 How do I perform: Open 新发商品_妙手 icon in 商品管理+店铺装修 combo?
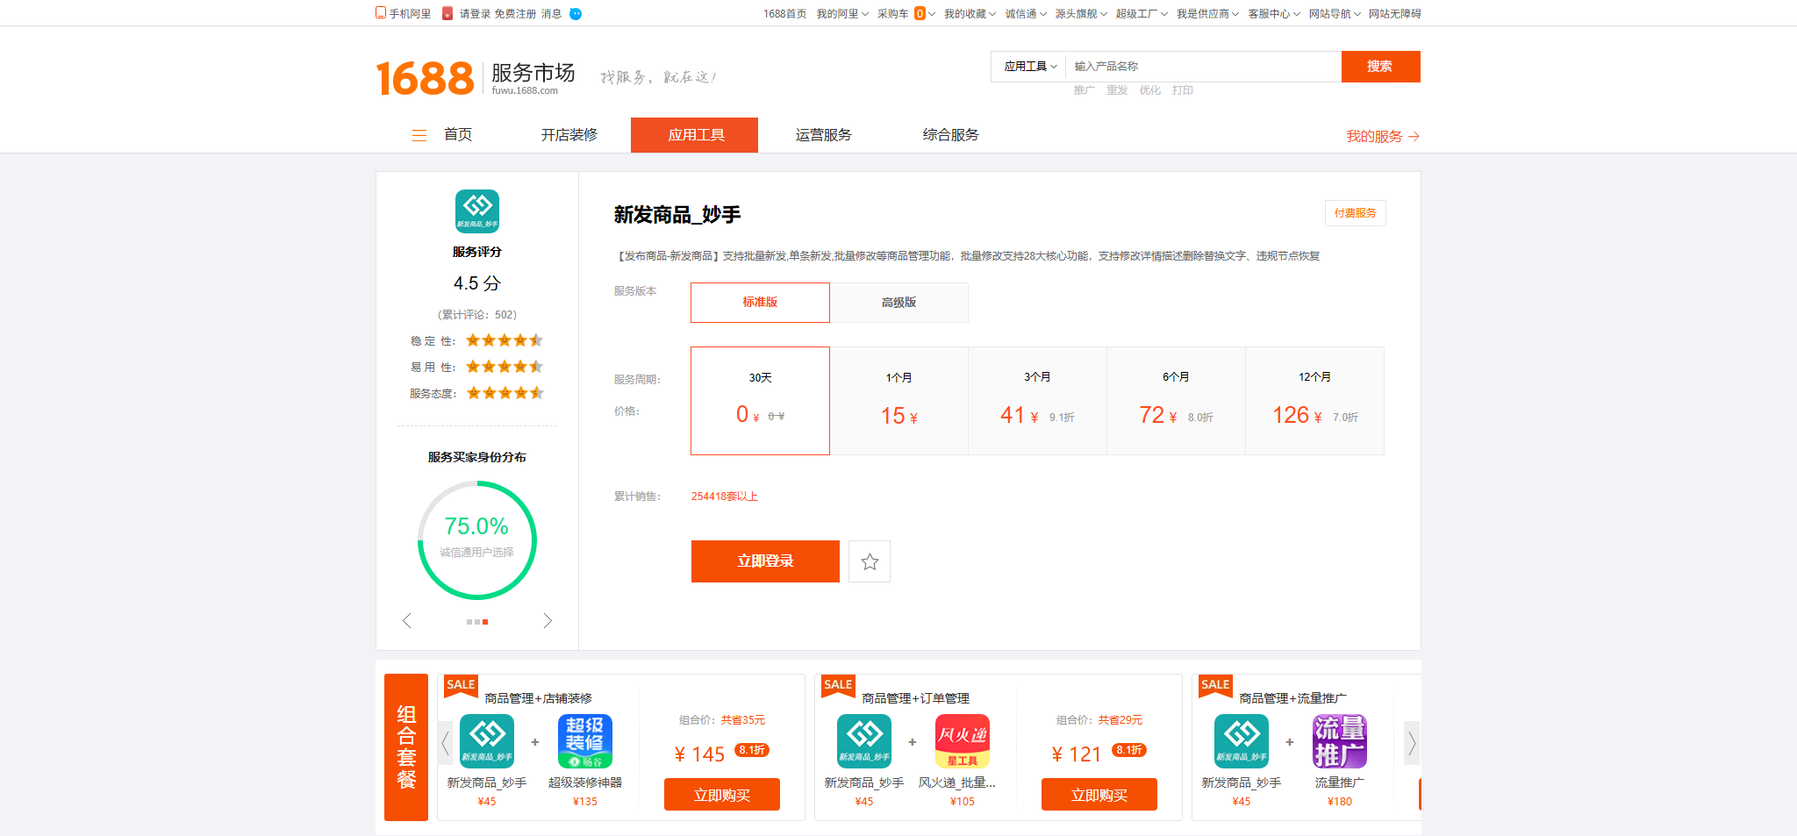tap(487, 741)
